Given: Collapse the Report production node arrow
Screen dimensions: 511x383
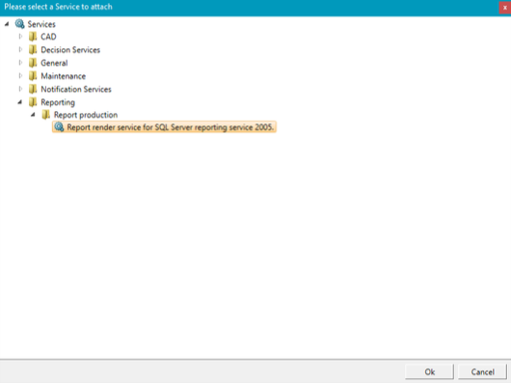Looking at the screenshot, I should [x=33, y=115].
